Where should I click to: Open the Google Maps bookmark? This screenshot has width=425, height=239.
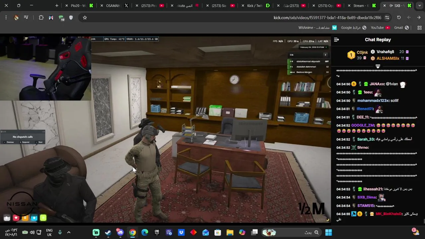[x=354, y=28]
